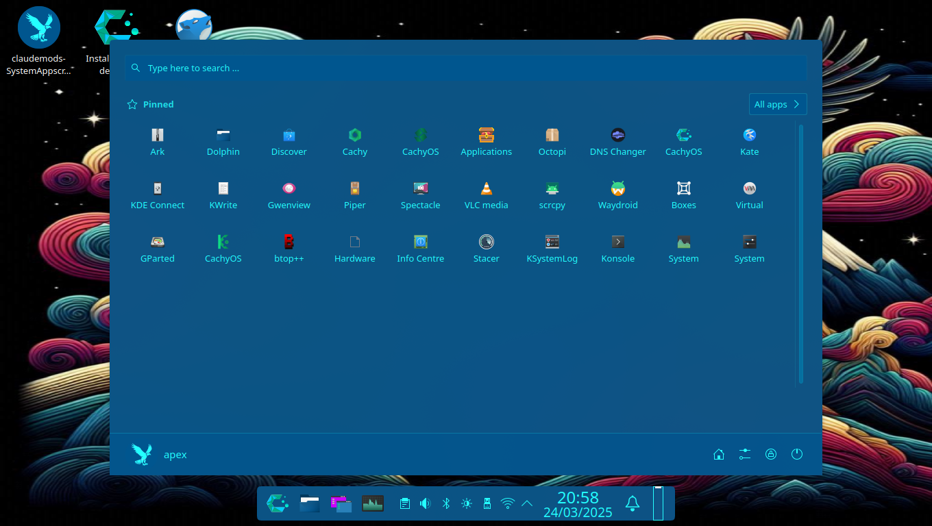Expand hidden system tray icons
The height and width of the screenshot is (526, 932).
point(527,503)
